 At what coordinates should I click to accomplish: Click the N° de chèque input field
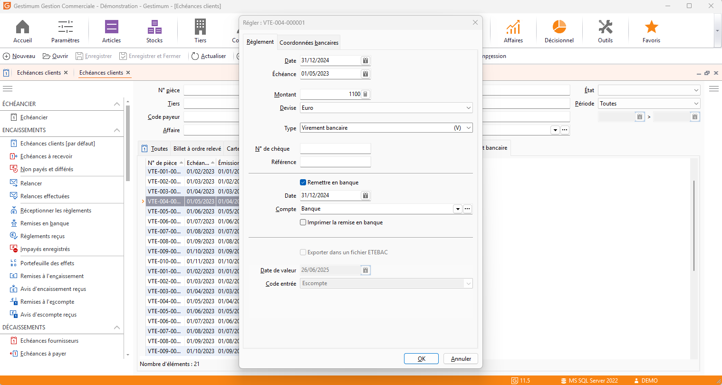point(335,148)
